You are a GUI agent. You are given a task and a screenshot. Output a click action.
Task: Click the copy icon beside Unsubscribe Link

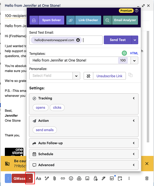click(130, 75)
